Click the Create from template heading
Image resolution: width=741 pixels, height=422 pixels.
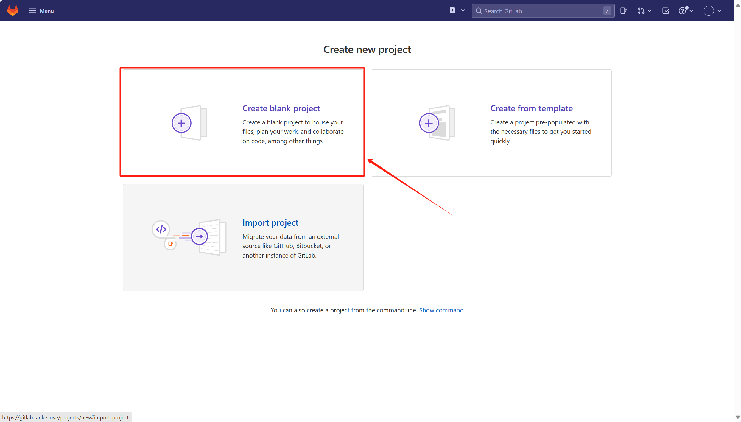[531, 108]
